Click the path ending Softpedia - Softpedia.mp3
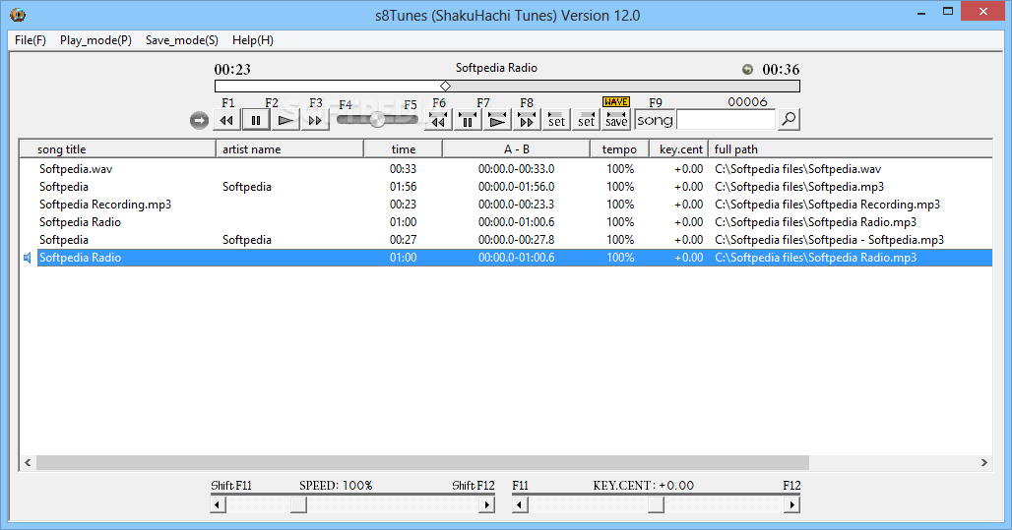Screen dimensions: 1012x530 point(829,240)
